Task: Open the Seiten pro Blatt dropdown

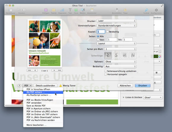Action: coord(120,49)
